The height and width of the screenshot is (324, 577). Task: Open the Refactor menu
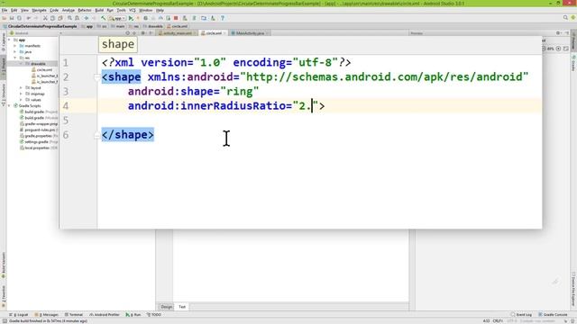[x=85, y=10]
